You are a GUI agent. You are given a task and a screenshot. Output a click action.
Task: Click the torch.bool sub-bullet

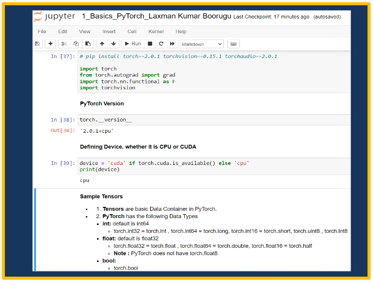click(x=126, y=268)
